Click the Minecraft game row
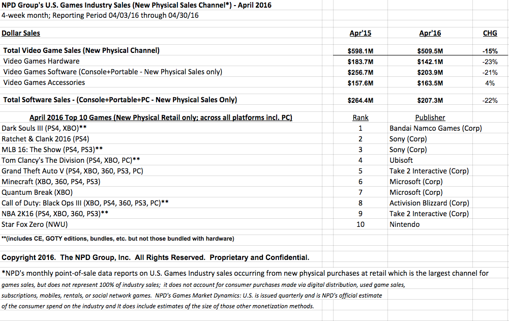Screen dimensions: 509x321 pyautogui.click(x=51, y=182)
